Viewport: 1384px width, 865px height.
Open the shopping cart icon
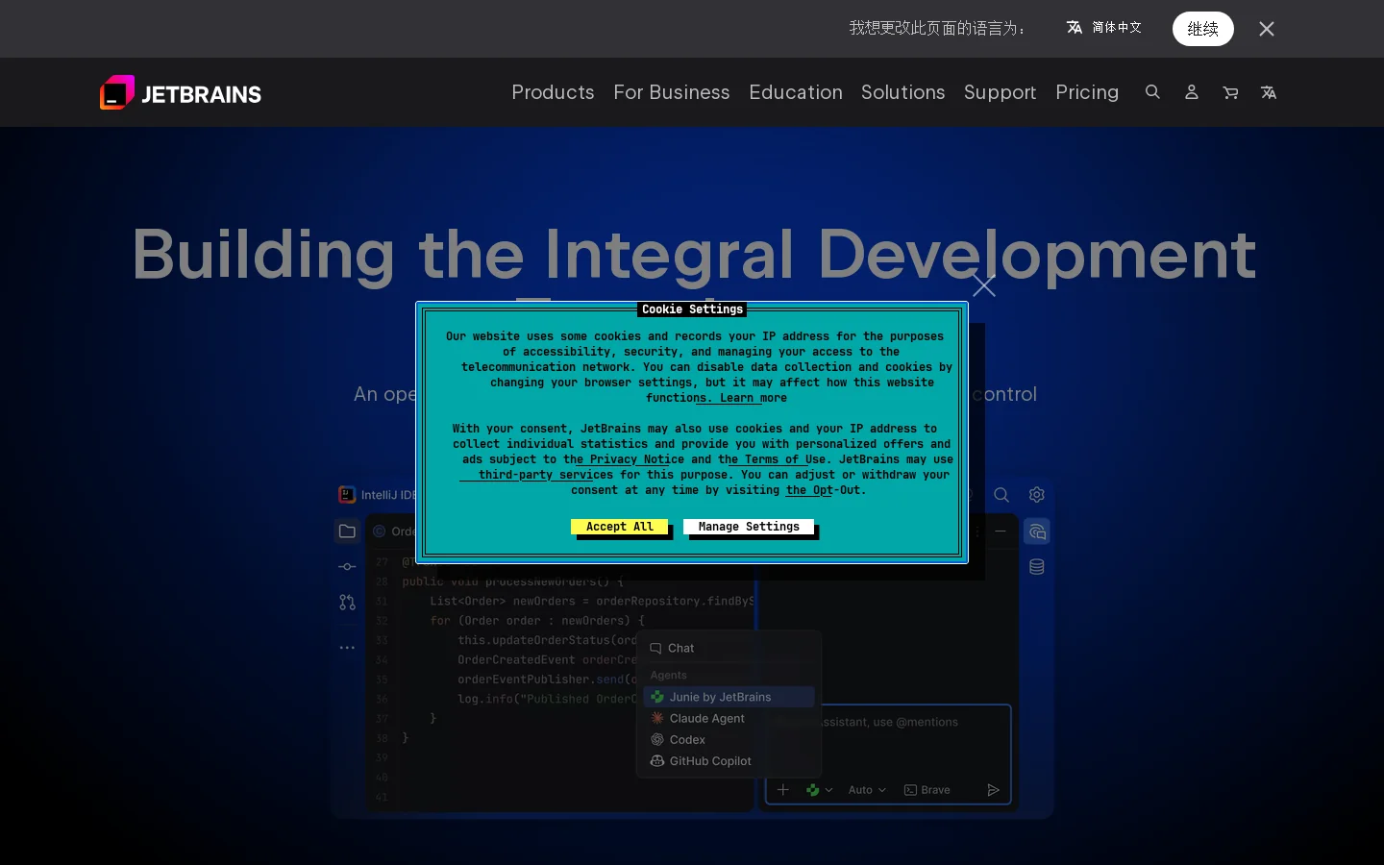click(1230, 92)
